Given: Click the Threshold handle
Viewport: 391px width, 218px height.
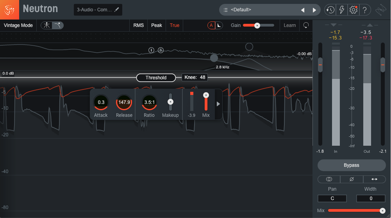Looking at the screenshot, I should coord(156,78).
